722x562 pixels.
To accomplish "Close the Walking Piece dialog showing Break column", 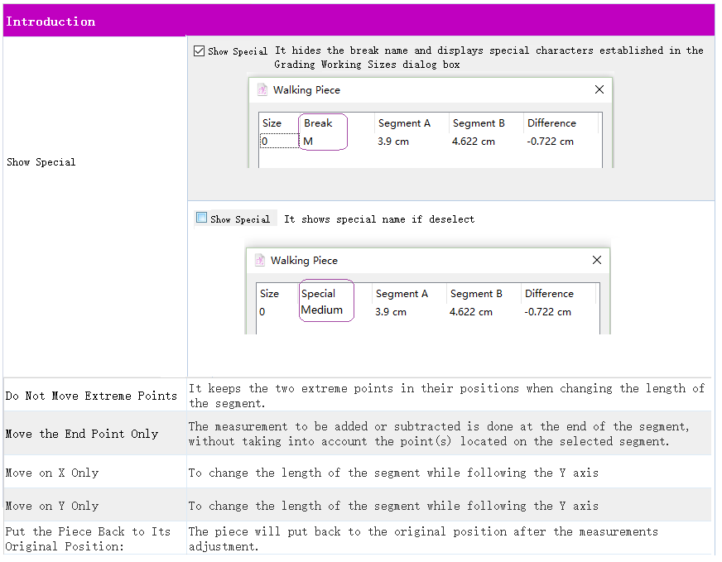I will pos(599,89).
